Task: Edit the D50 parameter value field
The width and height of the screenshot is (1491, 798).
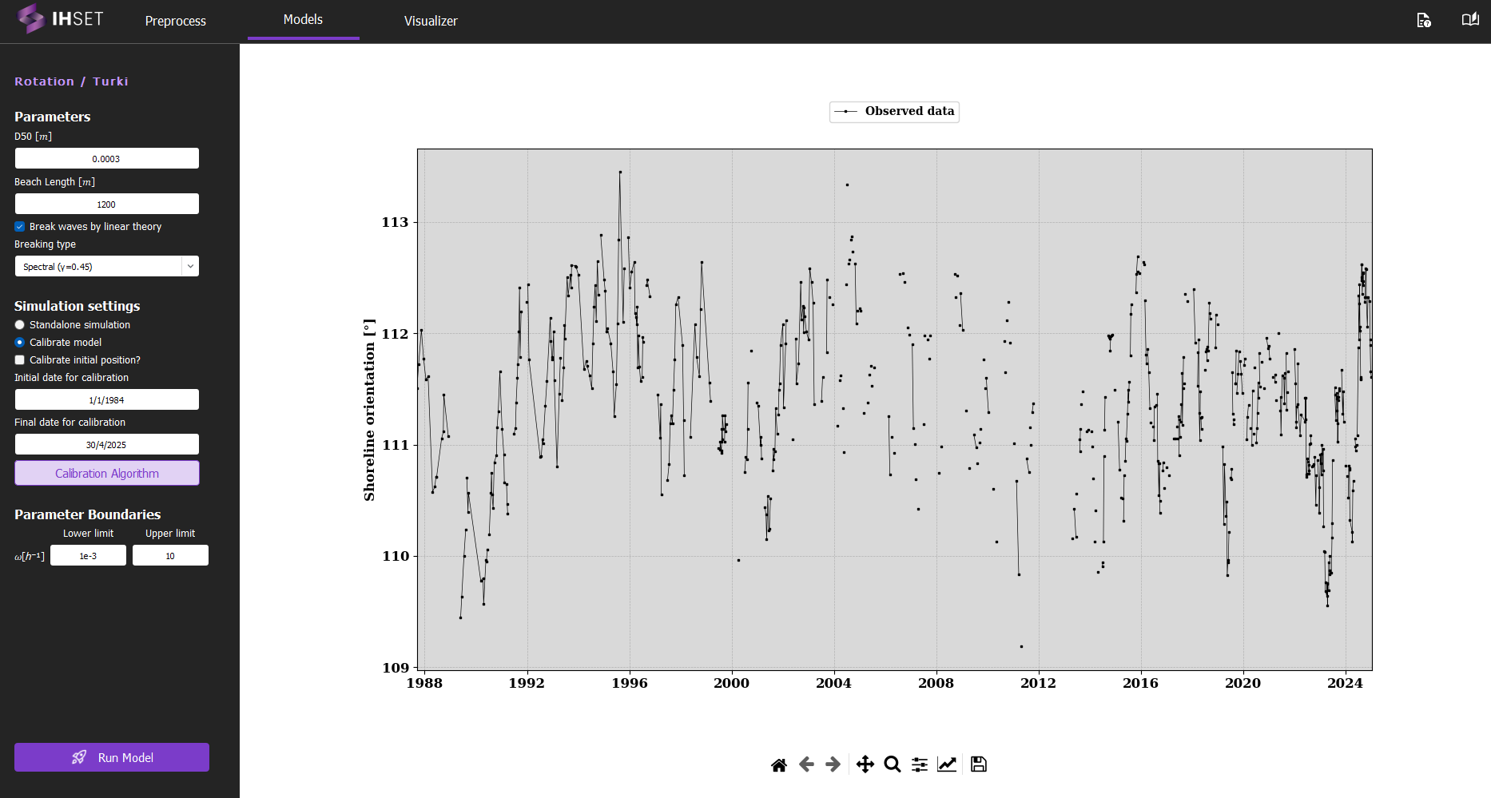Action: pos(106,158)
